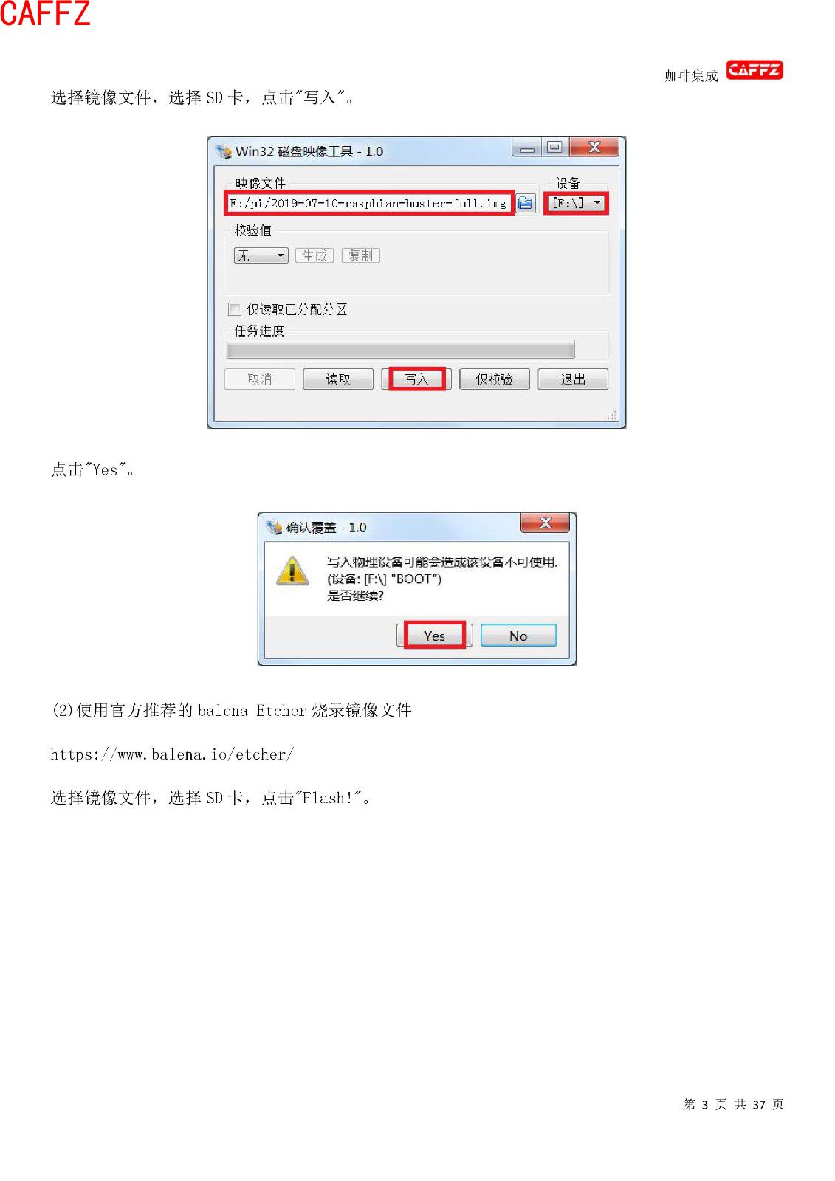Open the image file browse folder icon
The image size is (835, 1181).
click(x=525, y=203)
